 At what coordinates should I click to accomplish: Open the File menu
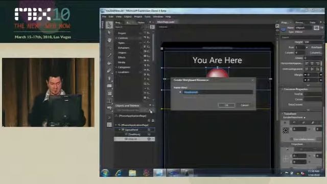point(104,17)
